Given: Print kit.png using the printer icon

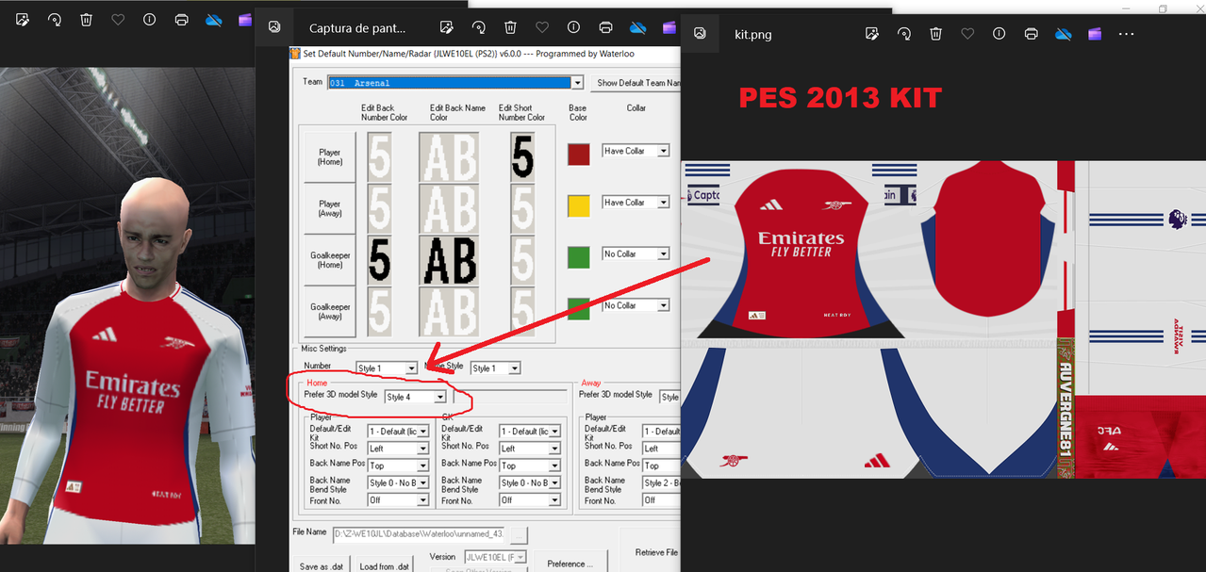Looking at the screenshot, I should pos(1031,33).
